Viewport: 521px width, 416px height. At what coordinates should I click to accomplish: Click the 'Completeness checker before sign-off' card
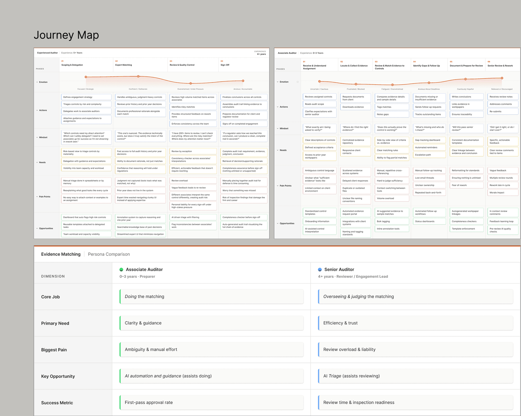point(244,217)
